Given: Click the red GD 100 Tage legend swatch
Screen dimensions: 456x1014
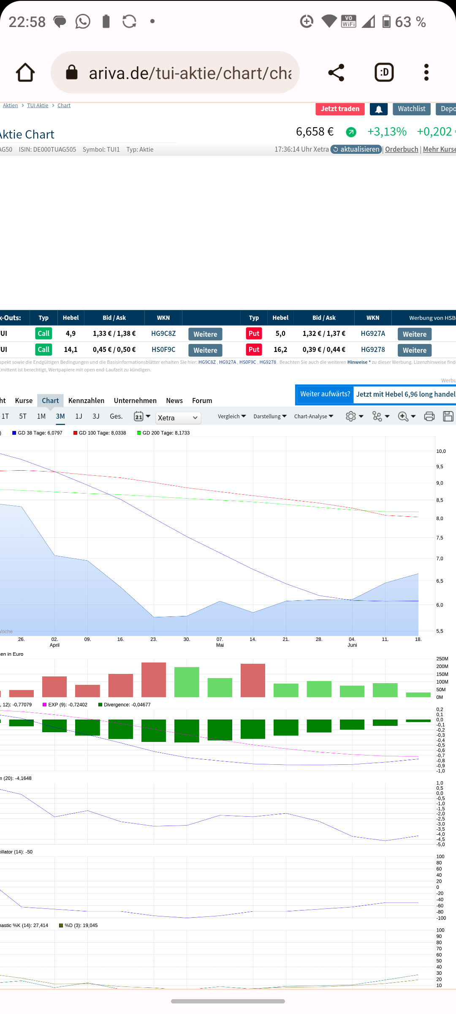Looking at the screenshot, I should pos(75,433).
